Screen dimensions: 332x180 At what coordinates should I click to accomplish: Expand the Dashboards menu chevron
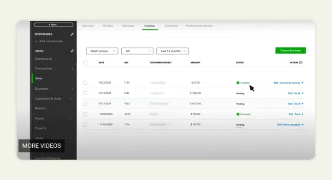pyautogui.click(x=73, y=59)
